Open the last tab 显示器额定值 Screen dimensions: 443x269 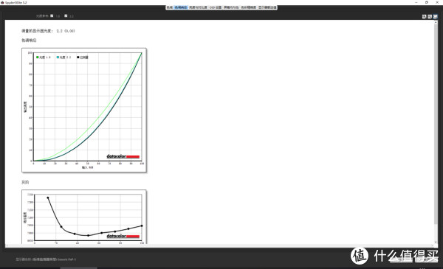267,7
